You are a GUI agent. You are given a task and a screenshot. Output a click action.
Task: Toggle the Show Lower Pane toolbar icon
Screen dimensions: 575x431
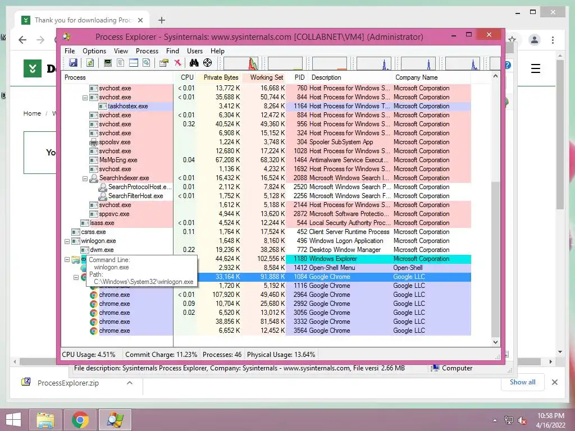pyautogui.click(x=134, y=63)
